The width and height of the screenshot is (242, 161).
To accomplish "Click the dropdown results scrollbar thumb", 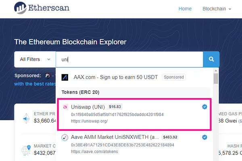I will point(216,79).
